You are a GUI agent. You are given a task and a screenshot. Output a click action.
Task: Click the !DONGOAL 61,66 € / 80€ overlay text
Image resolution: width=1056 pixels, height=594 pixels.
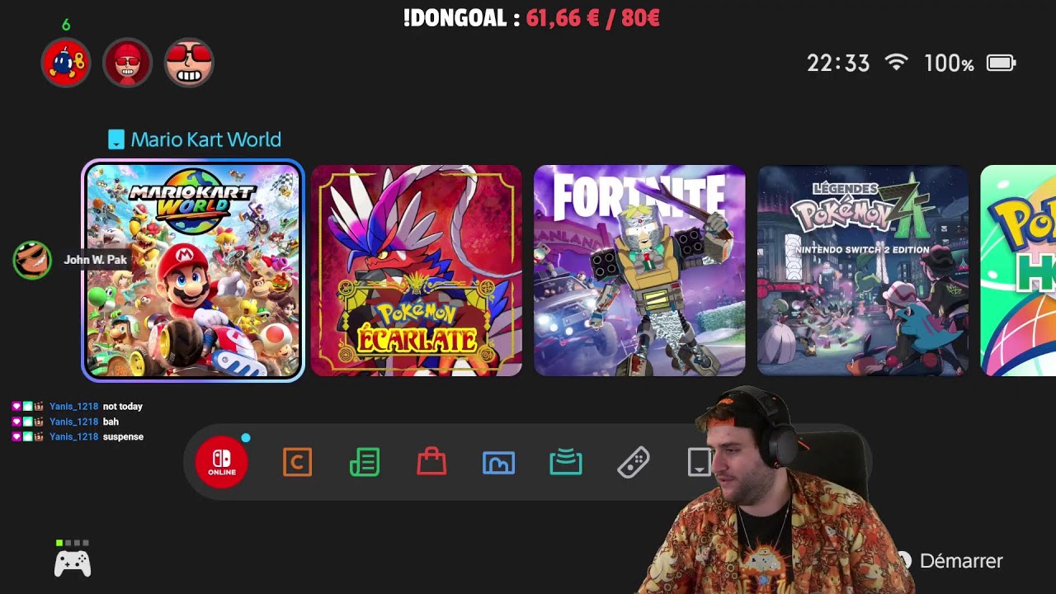pos(531,18)
